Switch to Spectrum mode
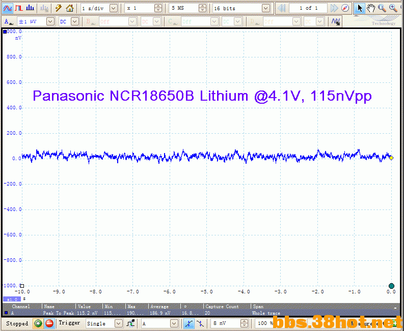Viewport: 404px width, 331px height. click(x=30, y=8)
